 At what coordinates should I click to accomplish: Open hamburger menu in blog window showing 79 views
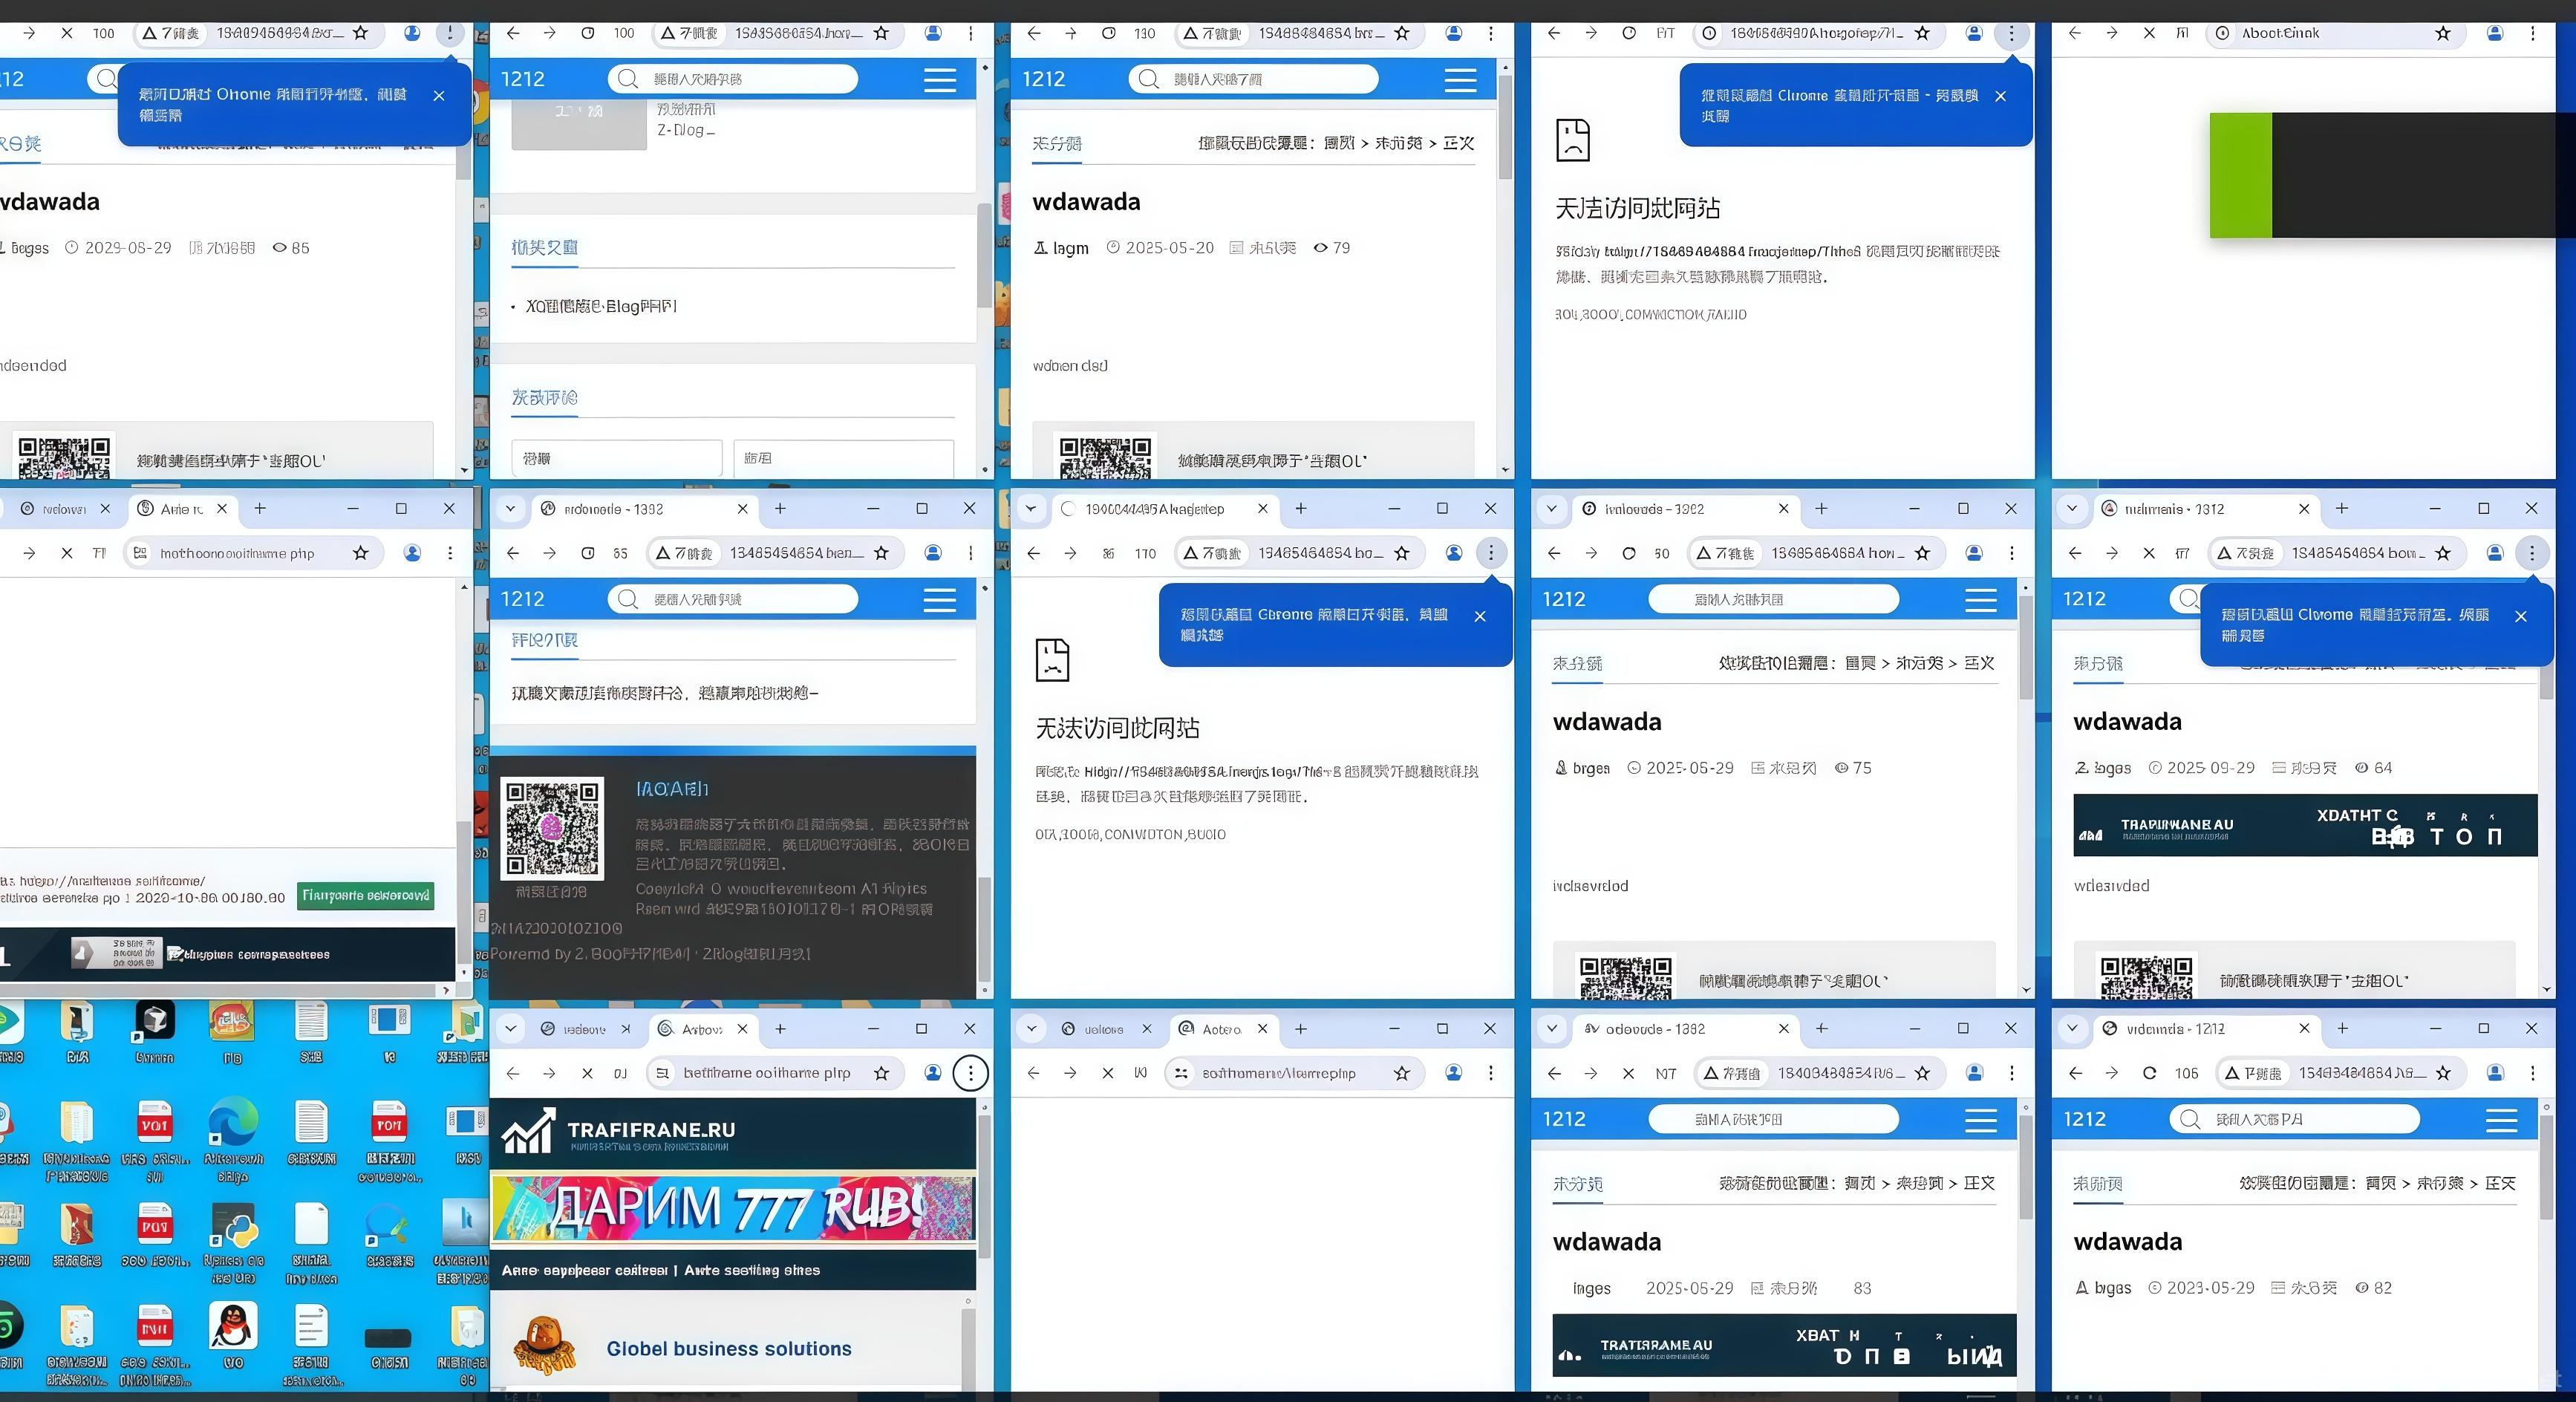1460,80
